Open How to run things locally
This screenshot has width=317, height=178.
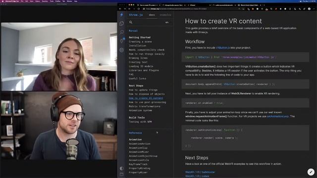click(147, 54)
